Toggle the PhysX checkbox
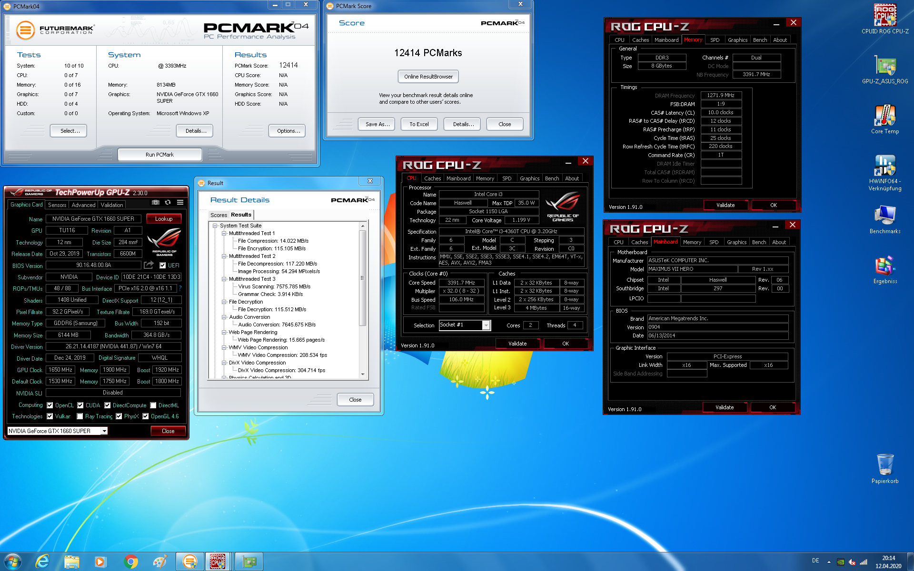Viewport: 914px width, 571px height. (x=119, y=416)
